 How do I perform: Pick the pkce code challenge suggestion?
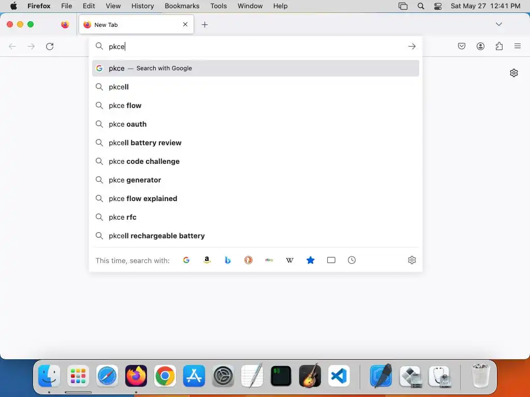tap(256, 161)
